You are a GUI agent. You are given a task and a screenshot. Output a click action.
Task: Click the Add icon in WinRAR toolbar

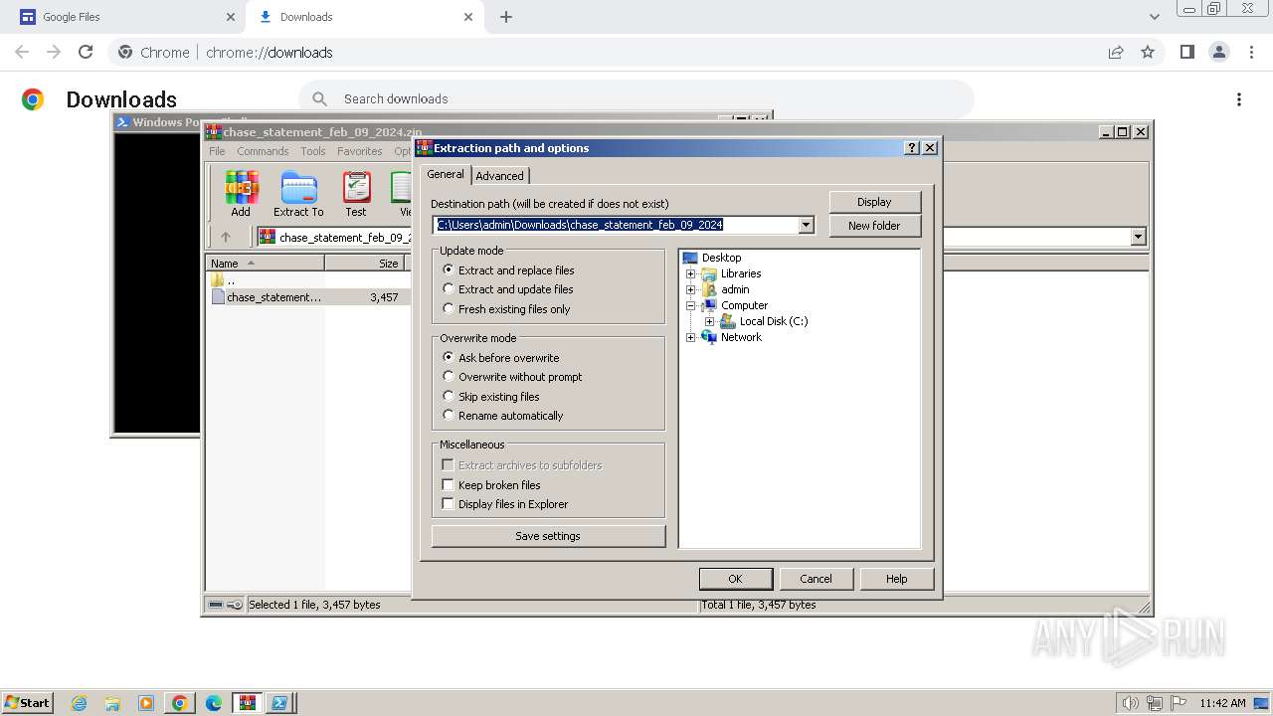click(x=241, y=193)
